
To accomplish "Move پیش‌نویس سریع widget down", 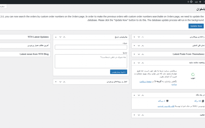I will 60,37.
